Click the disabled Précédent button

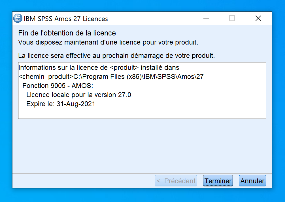(176, 181)
